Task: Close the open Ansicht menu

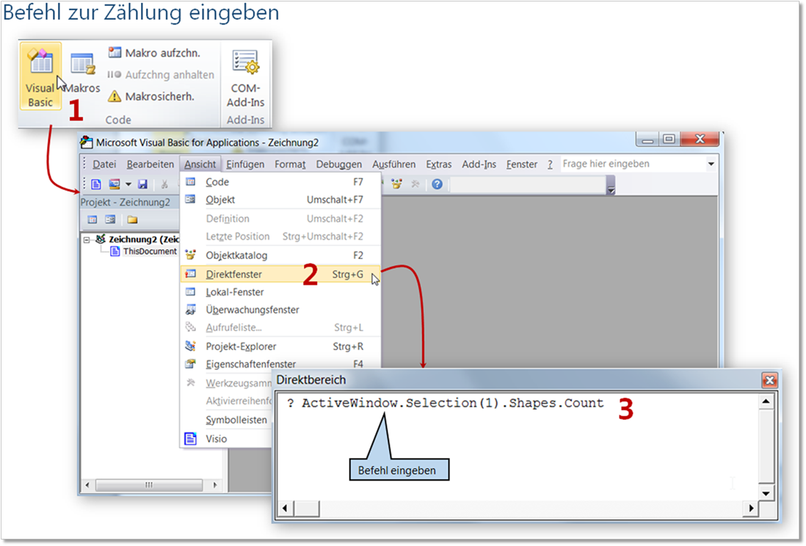Action: coord(200,164)
